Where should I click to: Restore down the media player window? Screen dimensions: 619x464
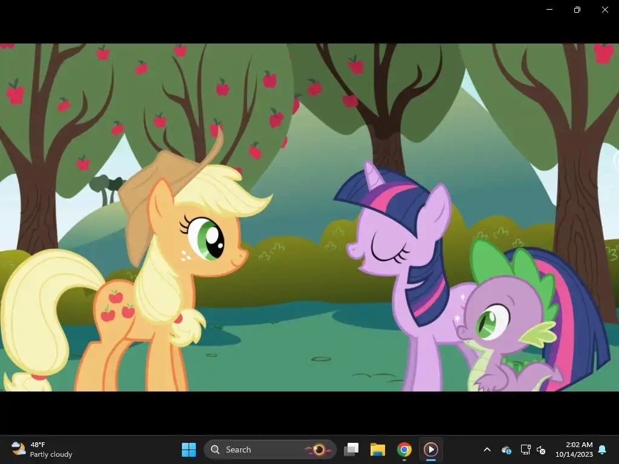click(x=577, y=10)
